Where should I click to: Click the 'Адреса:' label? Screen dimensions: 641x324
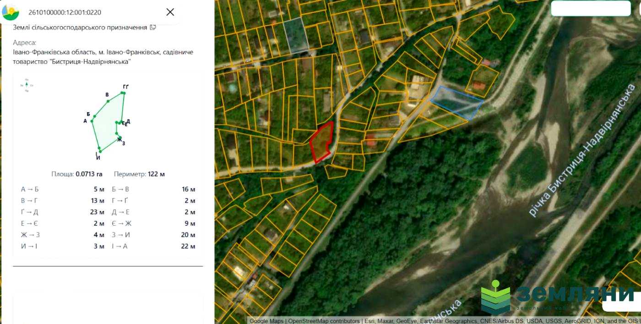point(25,43)
